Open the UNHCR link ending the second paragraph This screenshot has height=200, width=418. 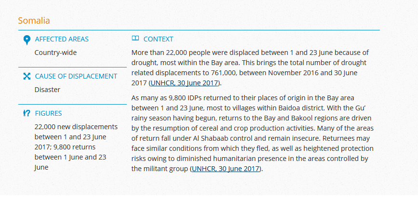226,169
